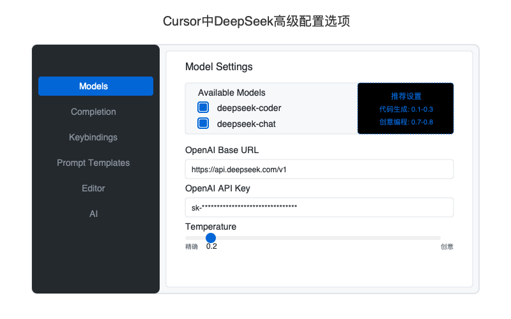Click the 精确 slider end label
The height and width of the screenshot is (319, 511).
click(191, 247)
